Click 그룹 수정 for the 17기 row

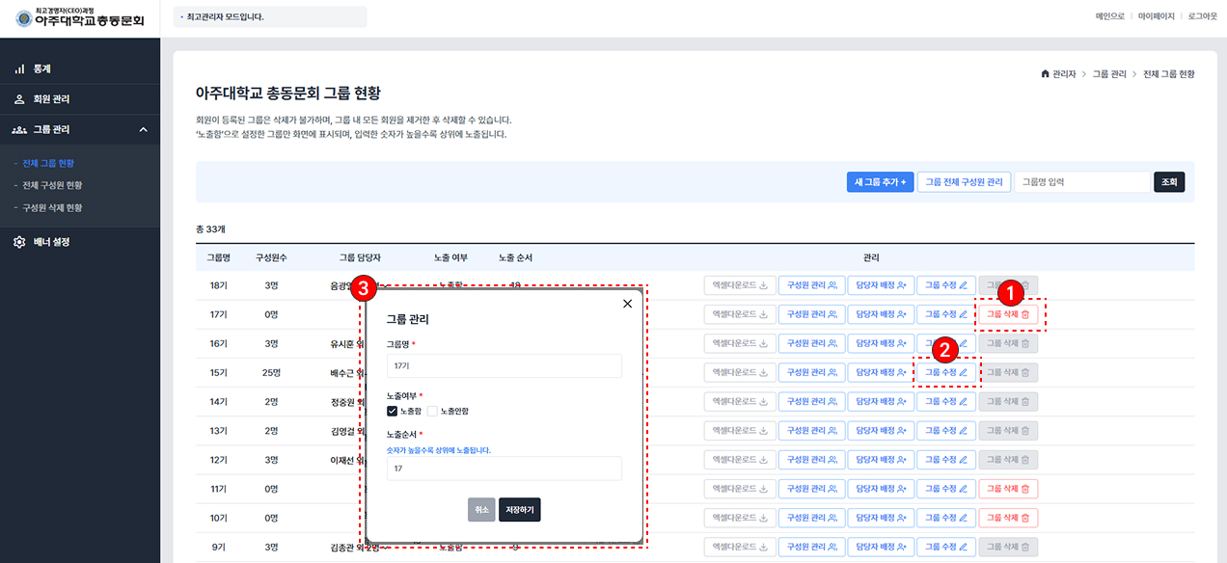coord(946,314)
